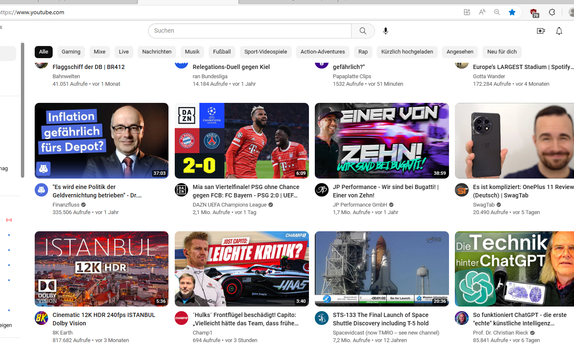Viewport: 574px width, 345px height.
Task: Open Technik hinter ChatGPT thumbnail
Action: (514, 269)
